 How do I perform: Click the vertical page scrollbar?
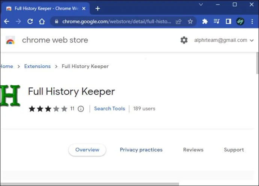click(x=257, y=63)
